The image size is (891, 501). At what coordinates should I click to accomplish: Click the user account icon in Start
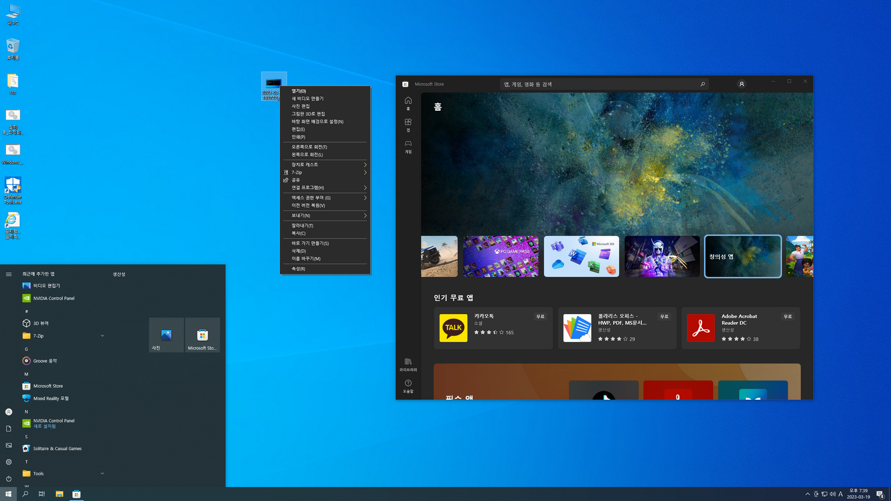coord(9,412)
